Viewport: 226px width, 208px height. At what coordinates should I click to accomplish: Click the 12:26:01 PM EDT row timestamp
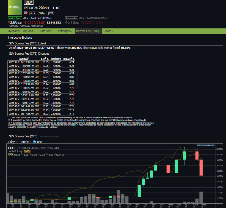click(x=24, y=73)
